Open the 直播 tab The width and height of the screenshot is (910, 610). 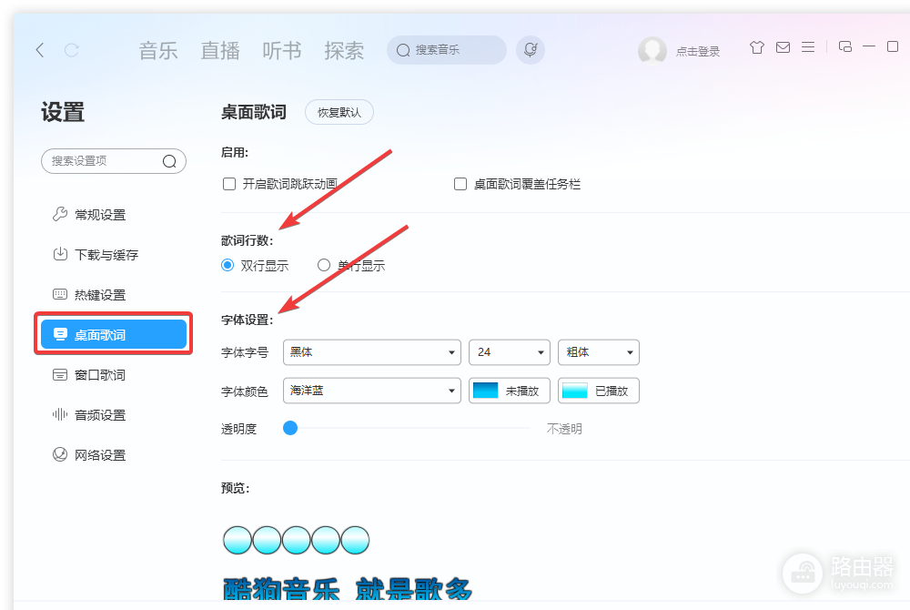(220, 51)
